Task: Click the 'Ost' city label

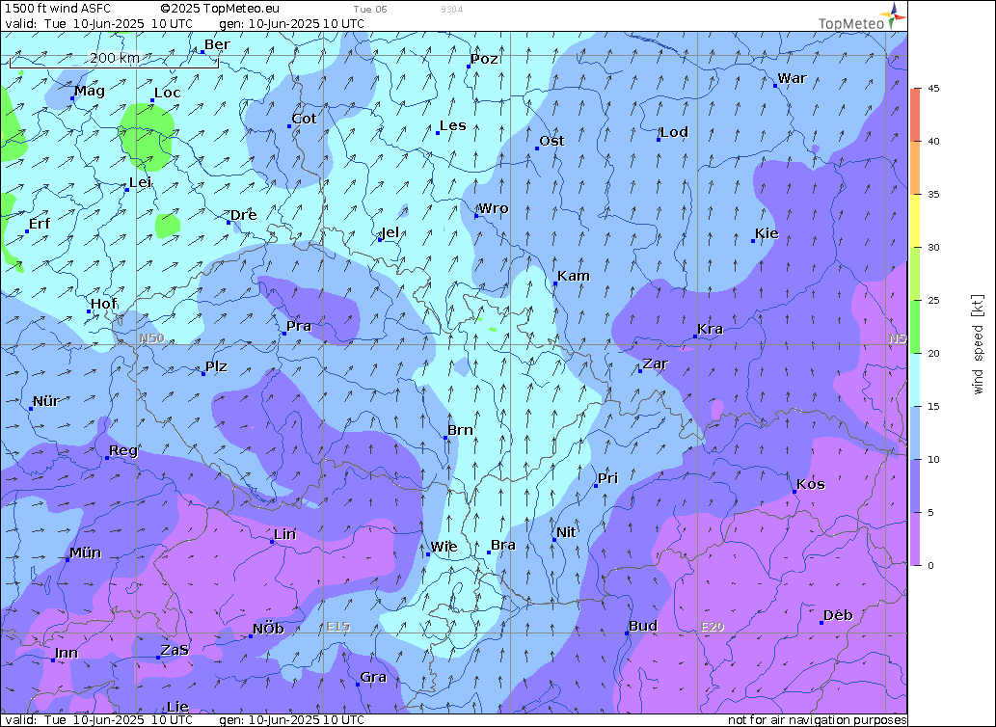Action: pyautogui.click(x=552, y=141)
